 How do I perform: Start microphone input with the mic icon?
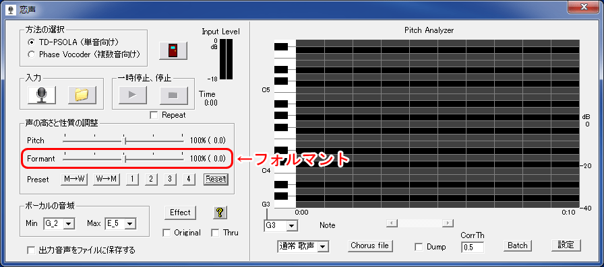coord(42,94)
